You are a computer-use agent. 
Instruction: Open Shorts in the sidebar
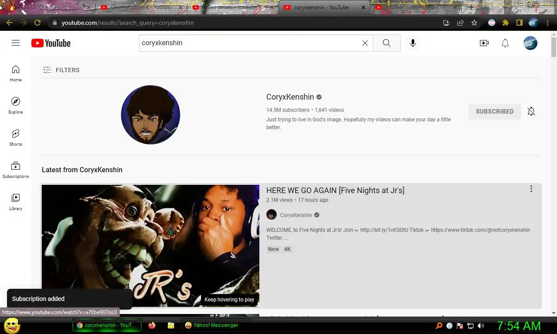pos(16,138)
